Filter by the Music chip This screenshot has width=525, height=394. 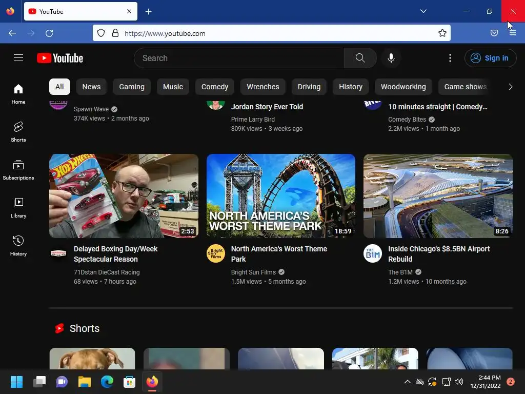coord(173,87)
